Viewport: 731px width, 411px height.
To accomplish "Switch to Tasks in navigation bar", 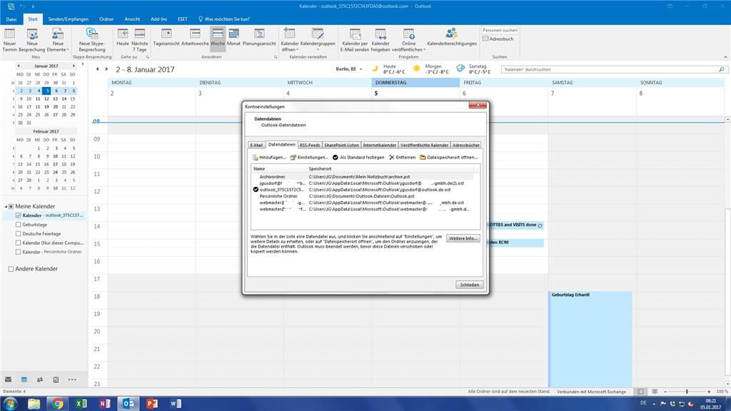I will click(x=56, y=380).
